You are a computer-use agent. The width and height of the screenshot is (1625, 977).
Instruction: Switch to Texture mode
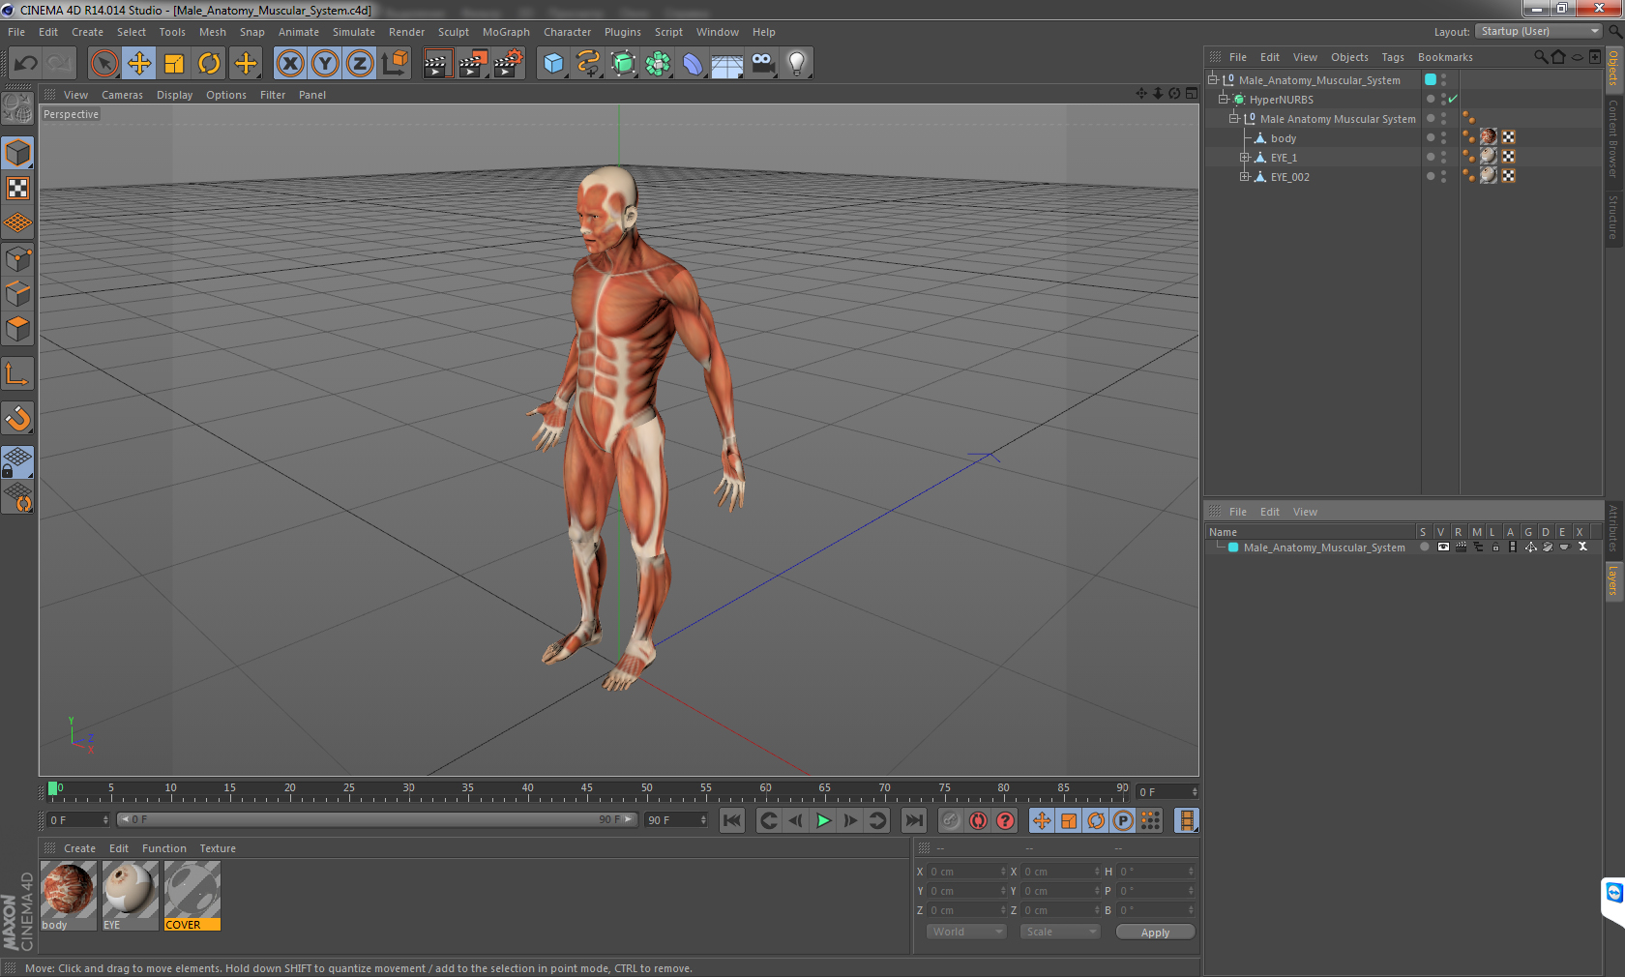coord(17,189)
